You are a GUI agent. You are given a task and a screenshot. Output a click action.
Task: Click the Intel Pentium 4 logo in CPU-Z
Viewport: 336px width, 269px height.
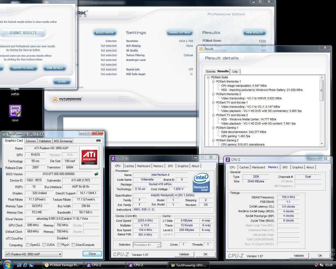click(x=201, y=182)
